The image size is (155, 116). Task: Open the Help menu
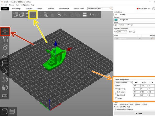33,5
